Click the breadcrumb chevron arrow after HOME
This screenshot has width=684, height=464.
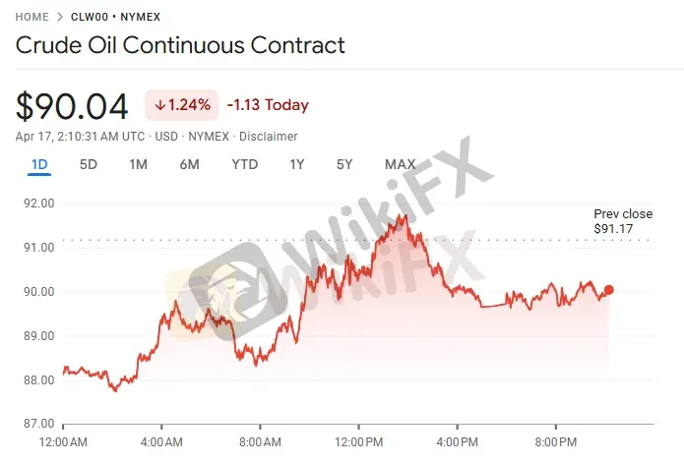coord(60,17)
